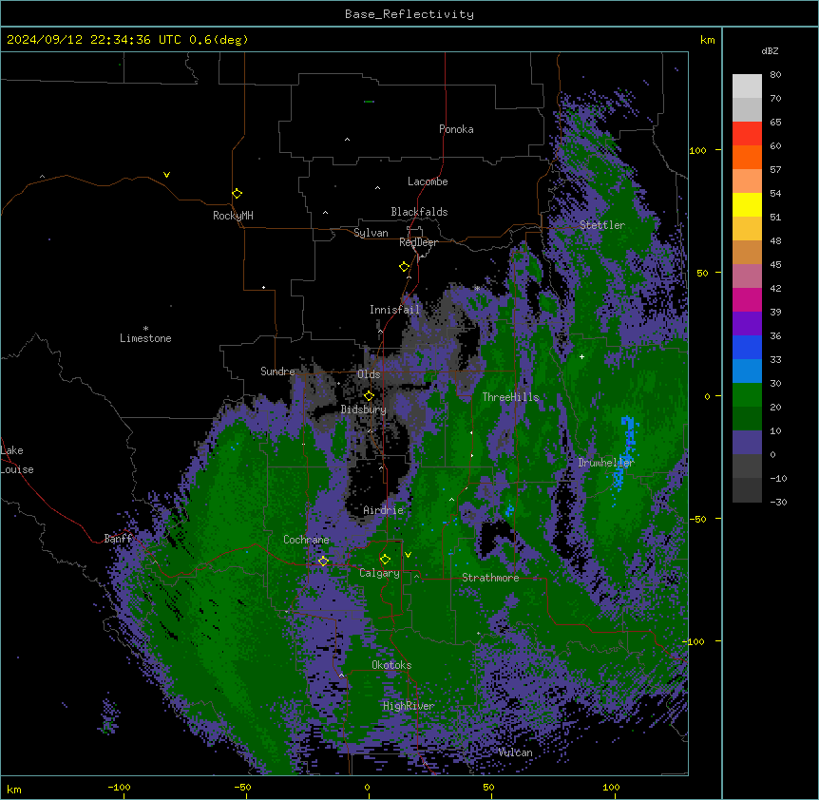
Task: Click the yellow marker inside Calgary
Action: tap(385, 560)
